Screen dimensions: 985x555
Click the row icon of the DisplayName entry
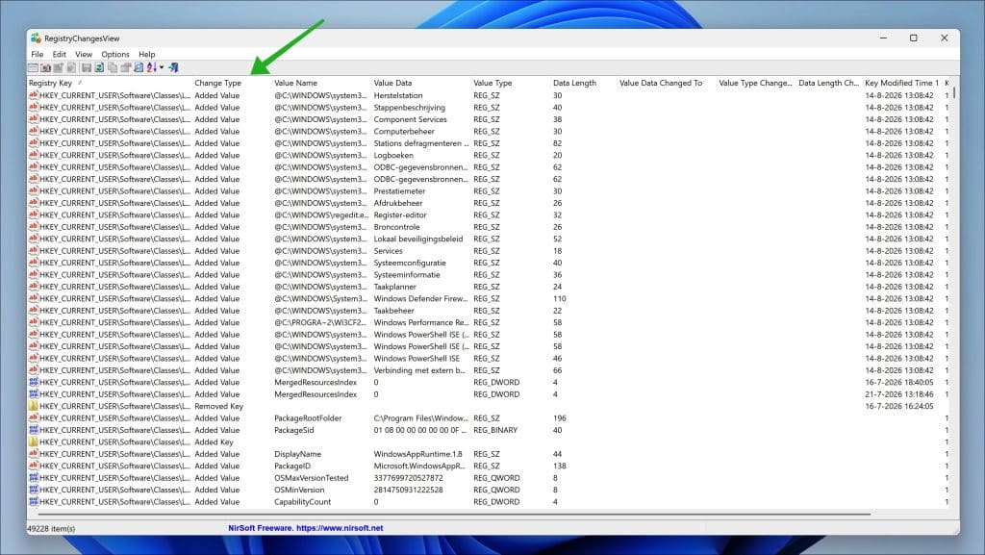coord(34,454)
